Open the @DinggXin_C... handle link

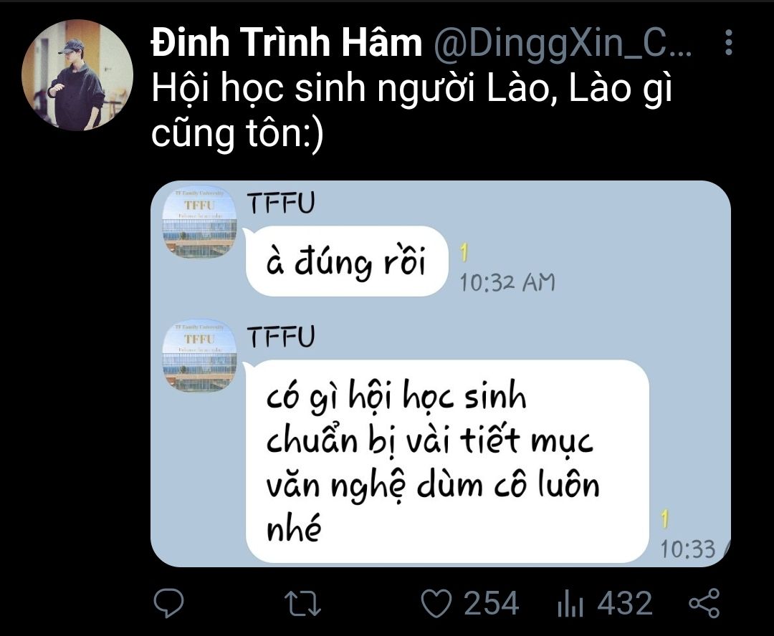[563, 44]
